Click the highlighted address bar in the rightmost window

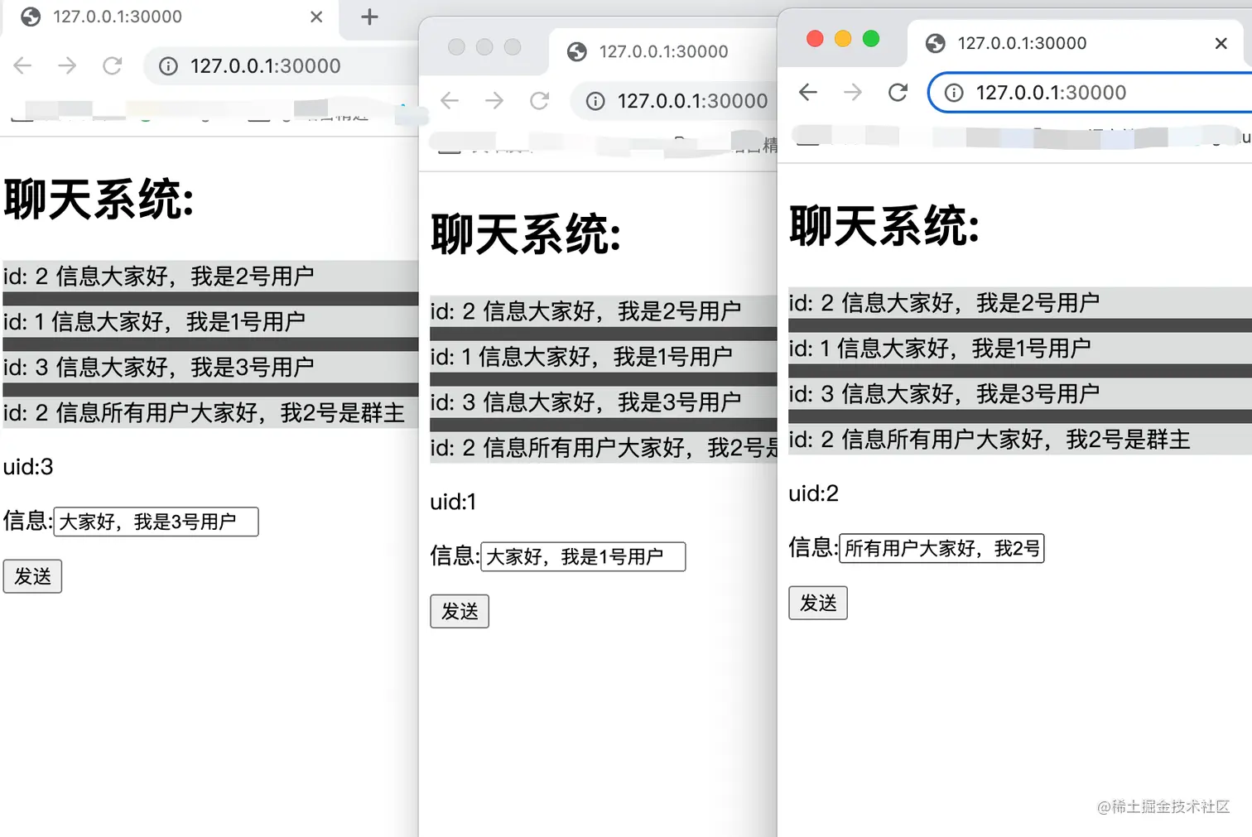[1076, 92]
